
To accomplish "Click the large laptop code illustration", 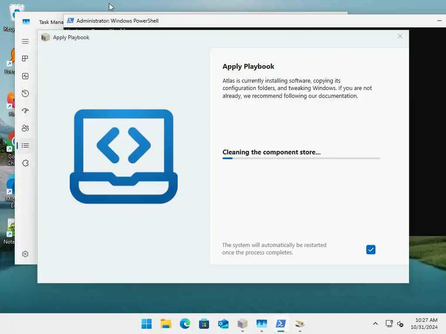I will coord(124,156).
